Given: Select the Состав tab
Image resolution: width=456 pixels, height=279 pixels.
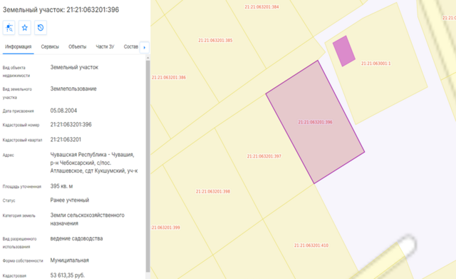Looking at the screenshot, I should (131, 47).
